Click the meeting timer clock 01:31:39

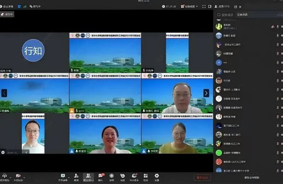tap(169, 6)
